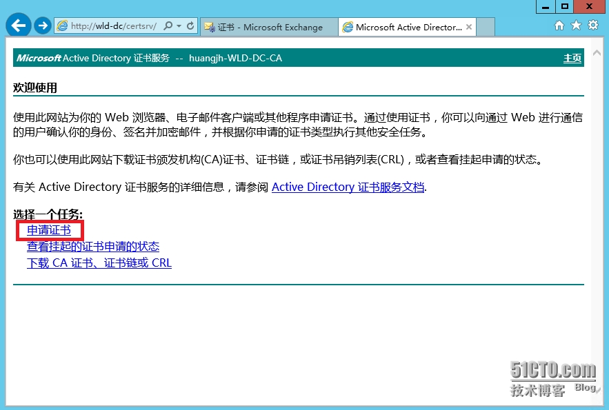The width and height of the screenshot is (609, 410).
Task: Open the address bar dropdown arrow
Action: pos(179,26)
